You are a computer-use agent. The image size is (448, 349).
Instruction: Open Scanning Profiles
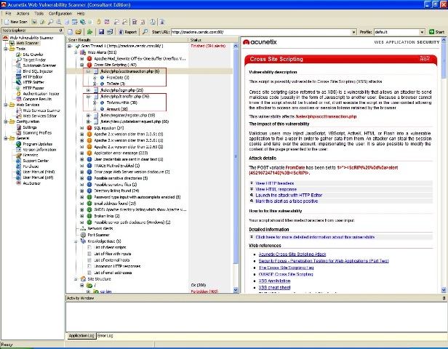pos(37,133)
